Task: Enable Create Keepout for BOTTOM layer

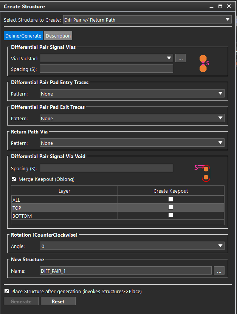Action: point(171,215)
